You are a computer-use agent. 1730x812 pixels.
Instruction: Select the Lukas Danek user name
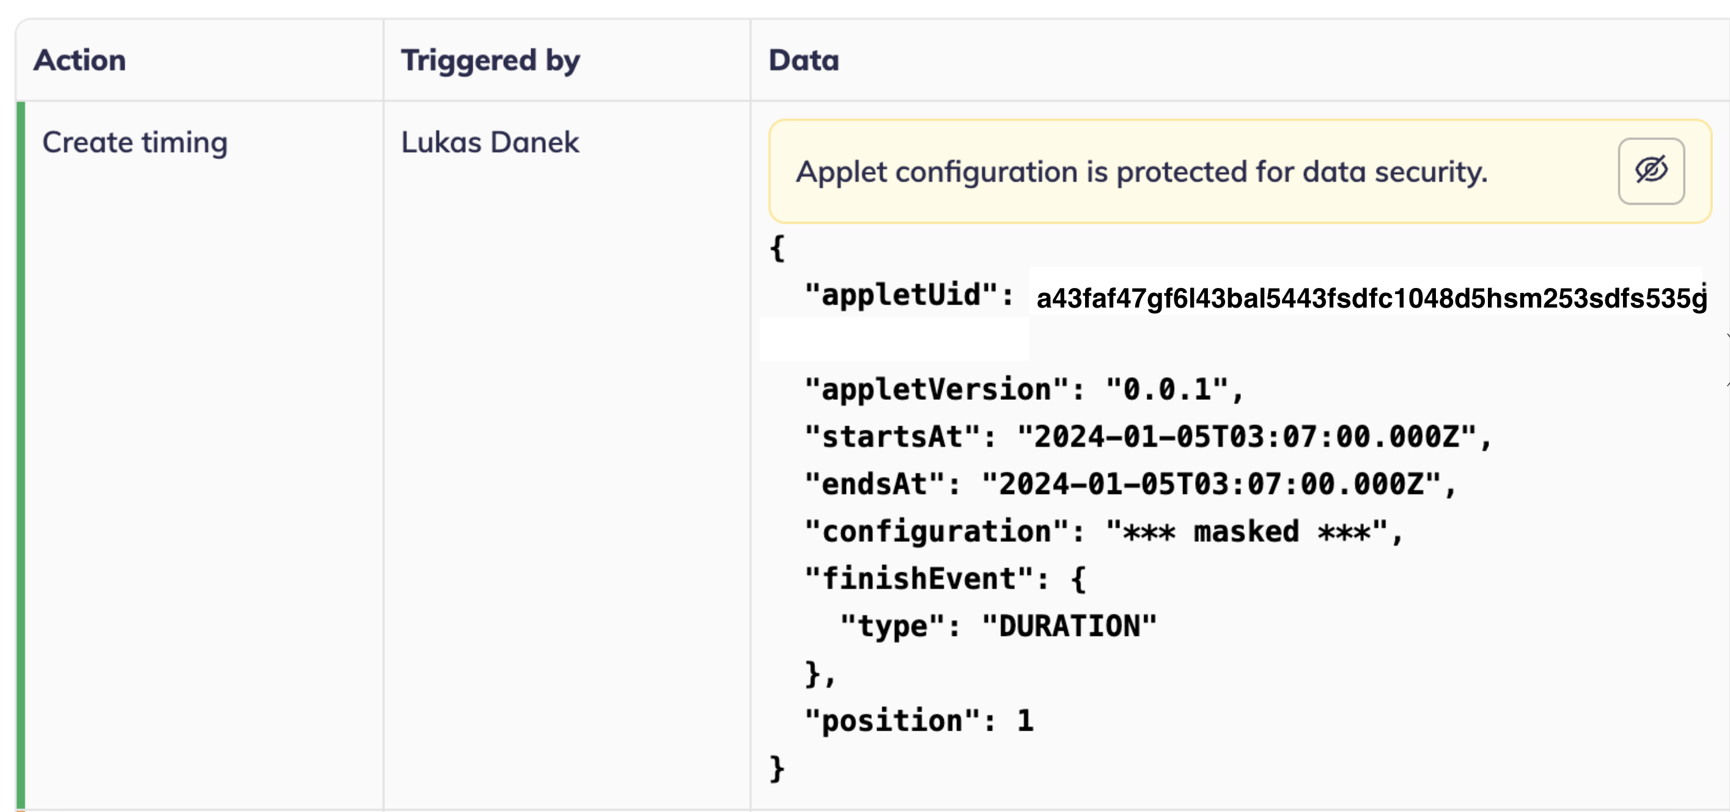pyautogui.click(x=490, y=142)
